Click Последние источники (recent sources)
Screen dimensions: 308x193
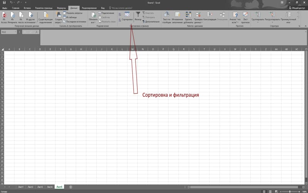click(x=74, y=22)
